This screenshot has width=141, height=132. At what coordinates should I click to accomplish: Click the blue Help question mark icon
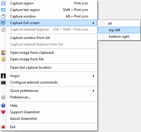click(x=3, y=106)
